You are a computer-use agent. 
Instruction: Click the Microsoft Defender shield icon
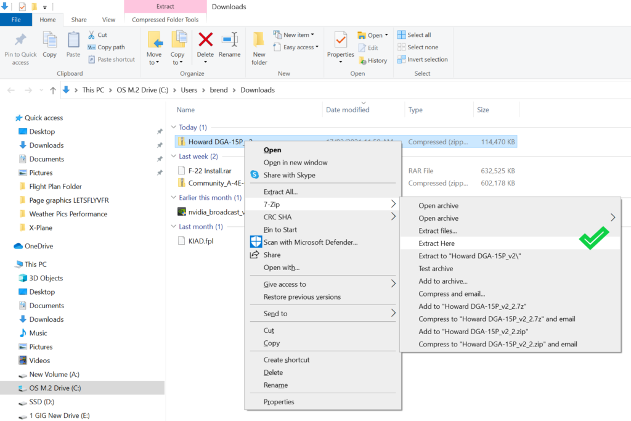[x=256, y=242]
